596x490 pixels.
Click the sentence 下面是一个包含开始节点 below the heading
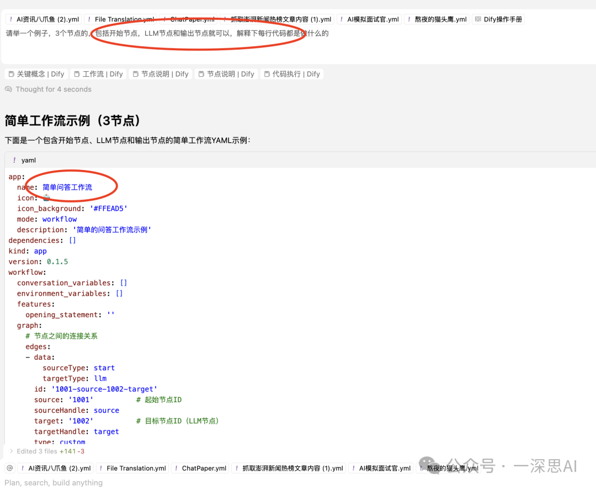[x=127, y=141]
